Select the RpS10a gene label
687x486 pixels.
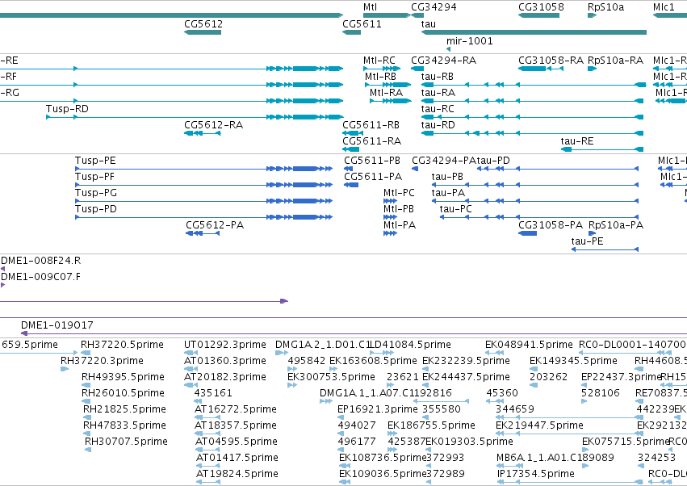click(x=606, y=7)
